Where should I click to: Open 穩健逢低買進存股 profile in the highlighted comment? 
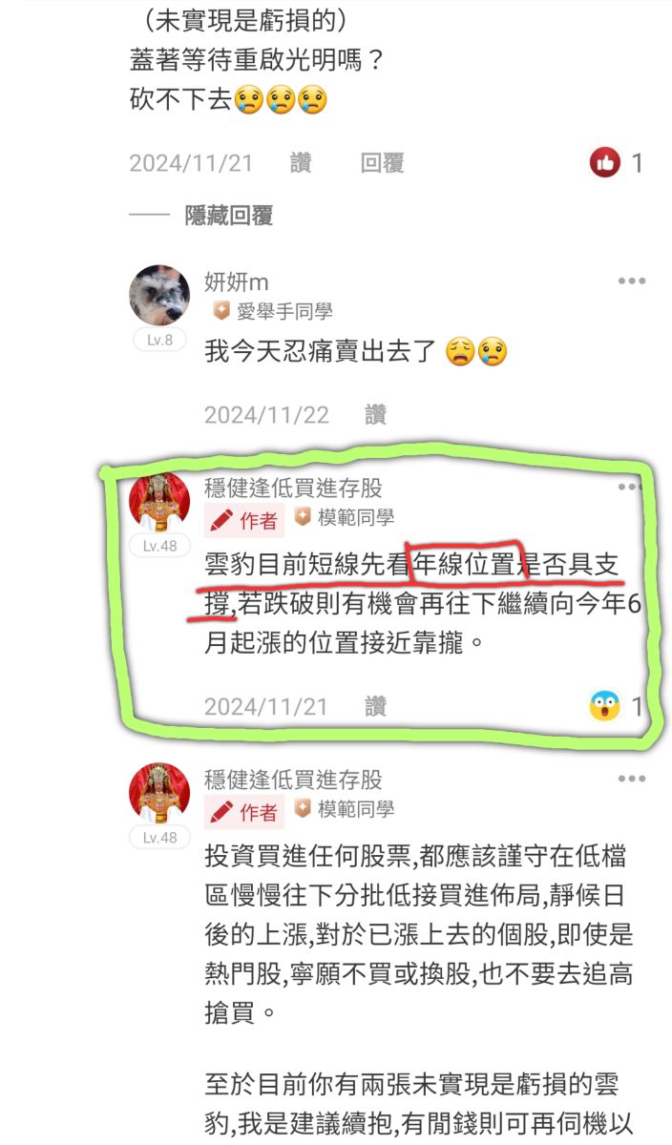pos(293,489)
